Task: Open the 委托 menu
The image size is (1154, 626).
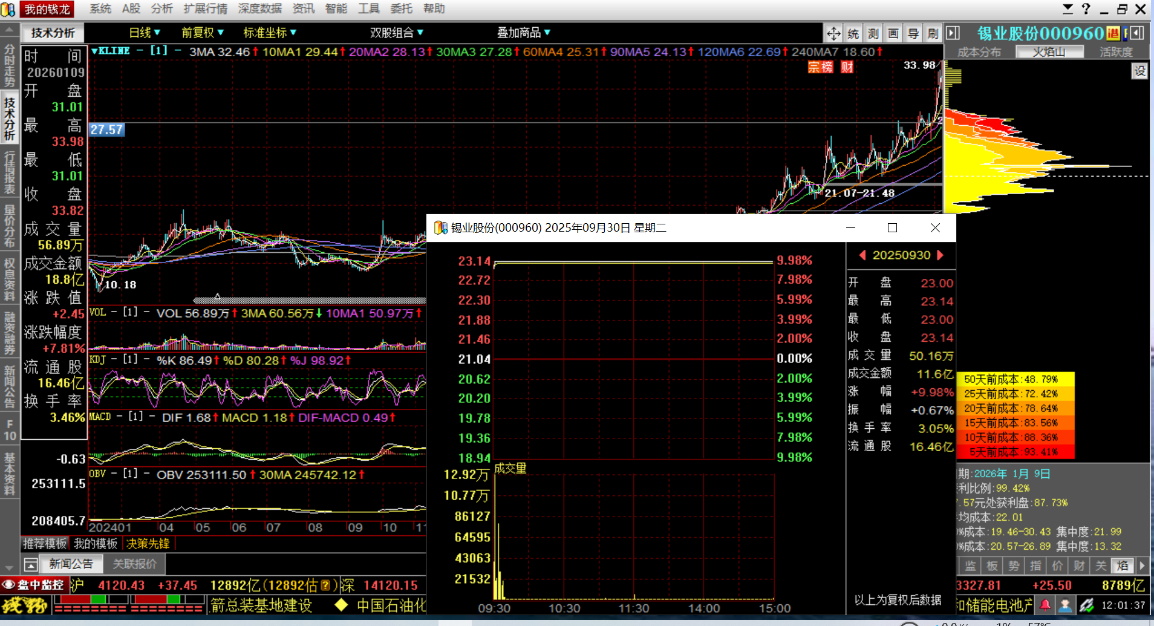Action: click(x=401, y=8)
